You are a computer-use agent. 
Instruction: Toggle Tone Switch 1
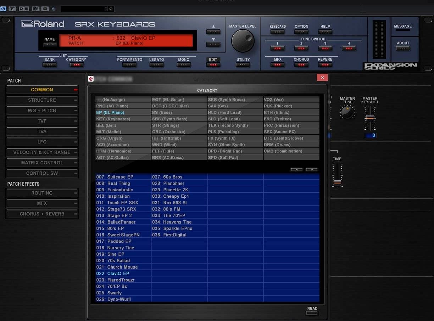[278, 49]
